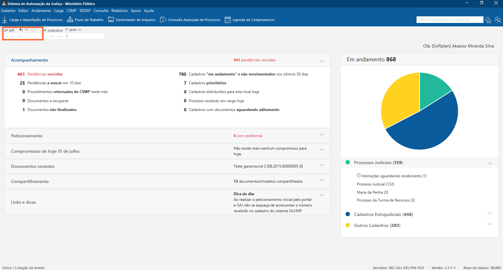
Task: Click the functionality search box
Action: pos(450,19)
